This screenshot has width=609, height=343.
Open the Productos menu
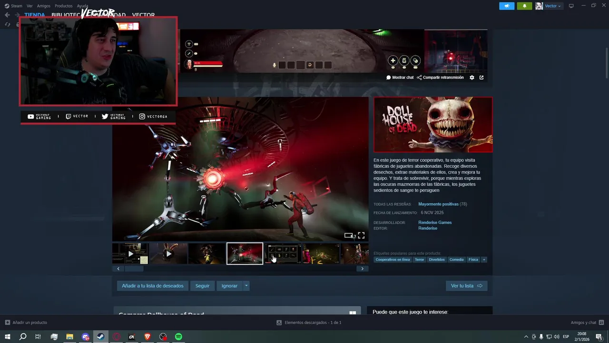click(63, 6)
